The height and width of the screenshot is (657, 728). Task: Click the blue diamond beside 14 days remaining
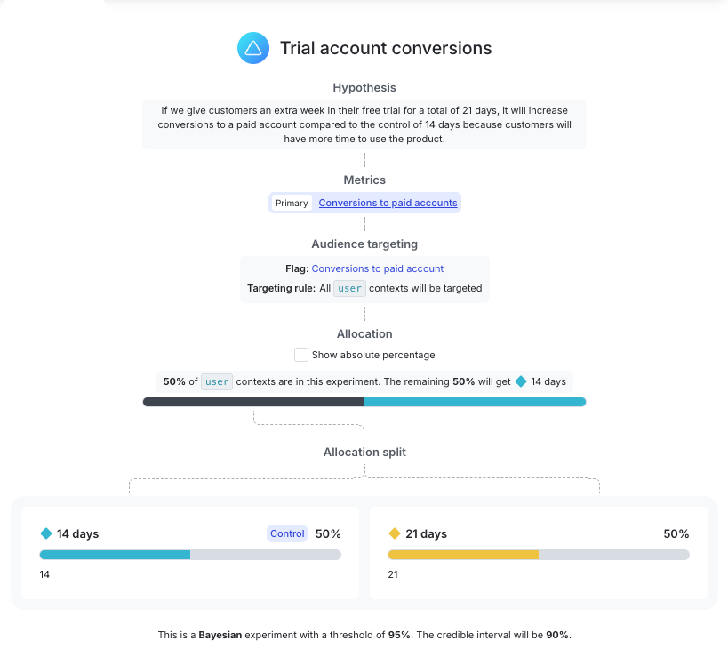coord(521,381)
